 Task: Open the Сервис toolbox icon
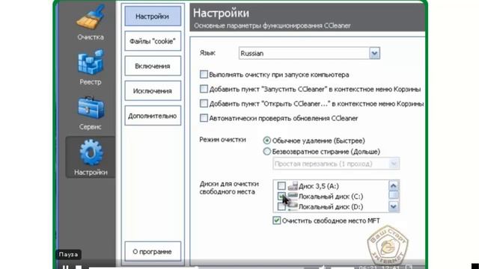91,108
